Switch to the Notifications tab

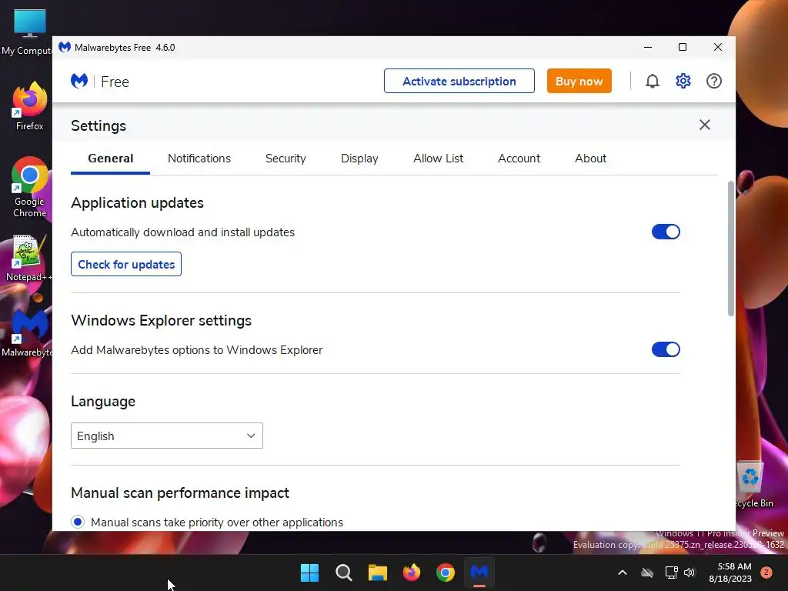[199, 159]
